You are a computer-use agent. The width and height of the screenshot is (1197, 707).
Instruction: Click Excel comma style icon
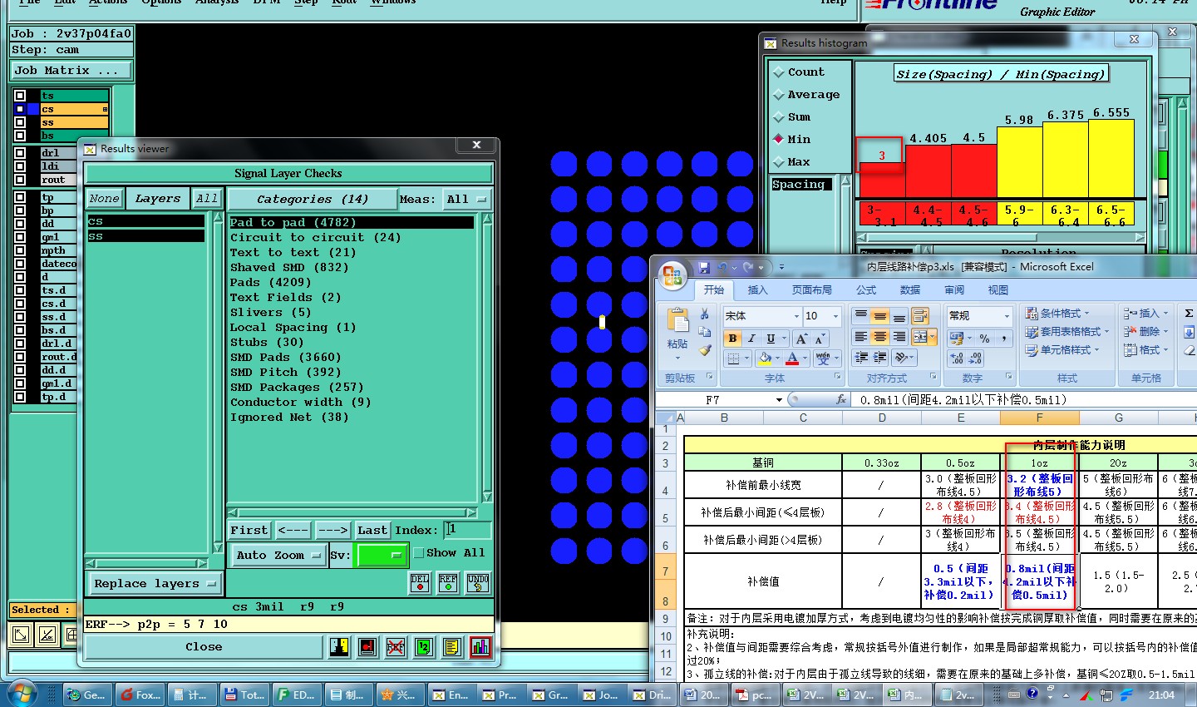(1003, 339)
